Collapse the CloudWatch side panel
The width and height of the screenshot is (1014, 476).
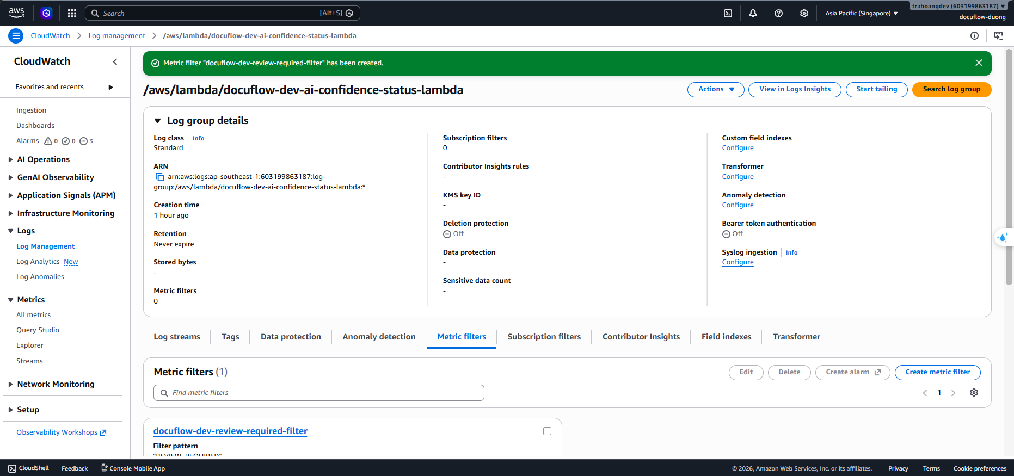[x=115, y=61]
